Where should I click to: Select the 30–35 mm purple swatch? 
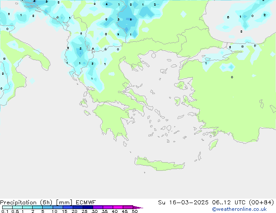tap(98, 207)
